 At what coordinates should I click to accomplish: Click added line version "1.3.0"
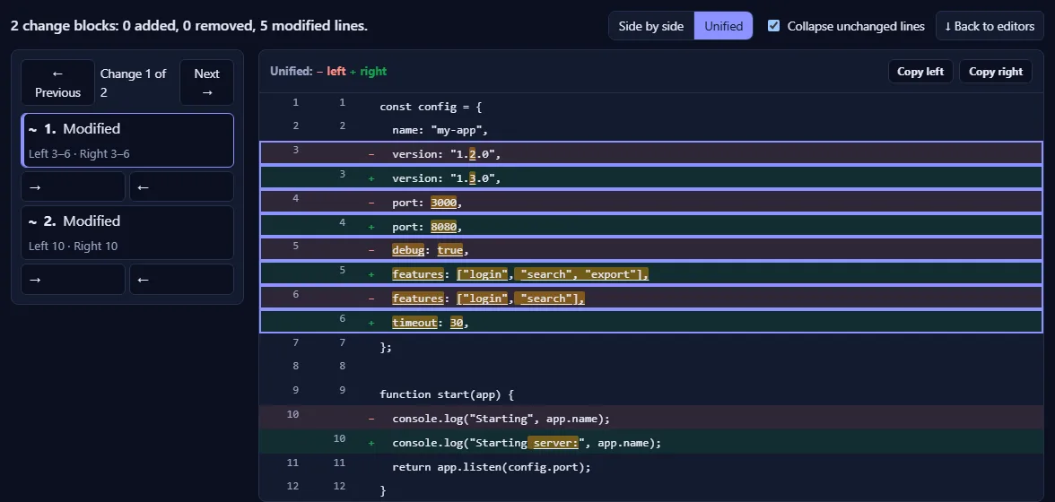click(650, 178)
